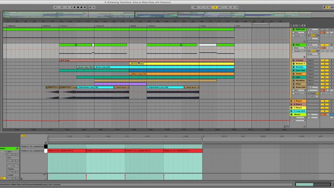Open Kick track input type dropdown
334x188 pixels.
pos(313,45)
